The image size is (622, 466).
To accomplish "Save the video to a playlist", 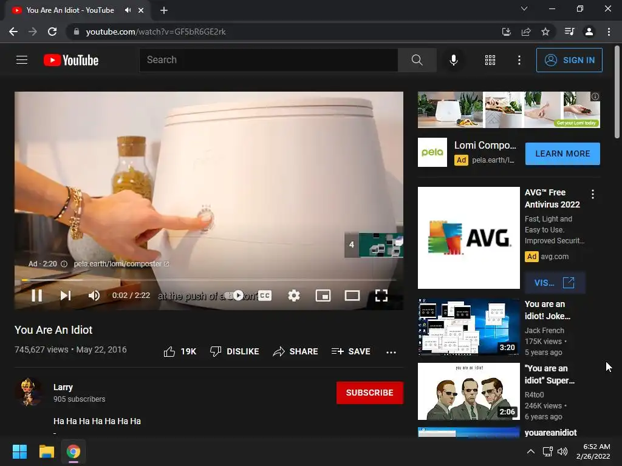I will pyautogui.click(x=350, y=351).
